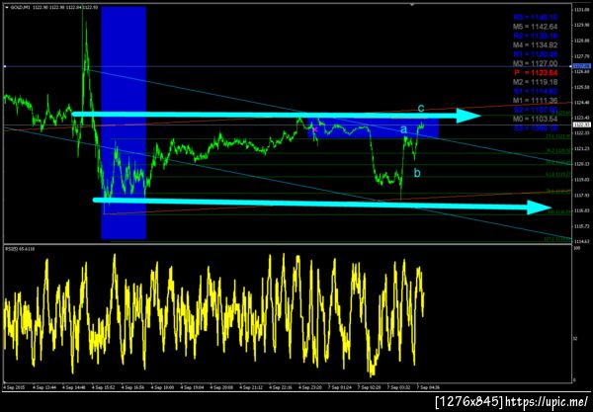Screen dimensions: 593x412
Task: Open the chart menu arrow beside GOLD,M1
Action: [x=7, y=7]
